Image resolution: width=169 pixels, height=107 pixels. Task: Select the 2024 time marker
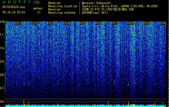[x=66, y=23]
